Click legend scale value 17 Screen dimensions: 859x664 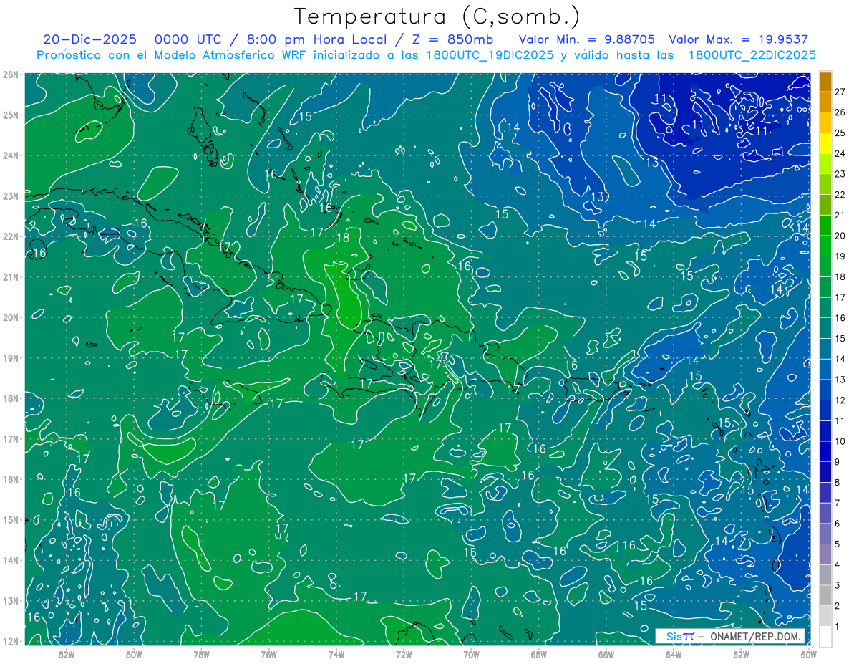click(840, 297)
